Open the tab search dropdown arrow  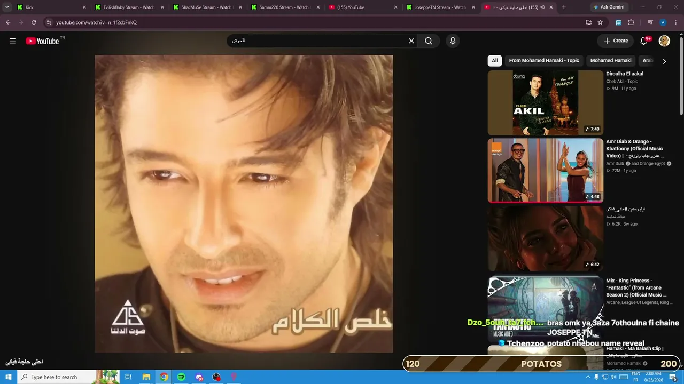pos(7,7)
